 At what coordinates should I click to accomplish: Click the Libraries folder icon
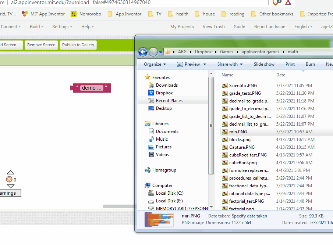[148, 124]
